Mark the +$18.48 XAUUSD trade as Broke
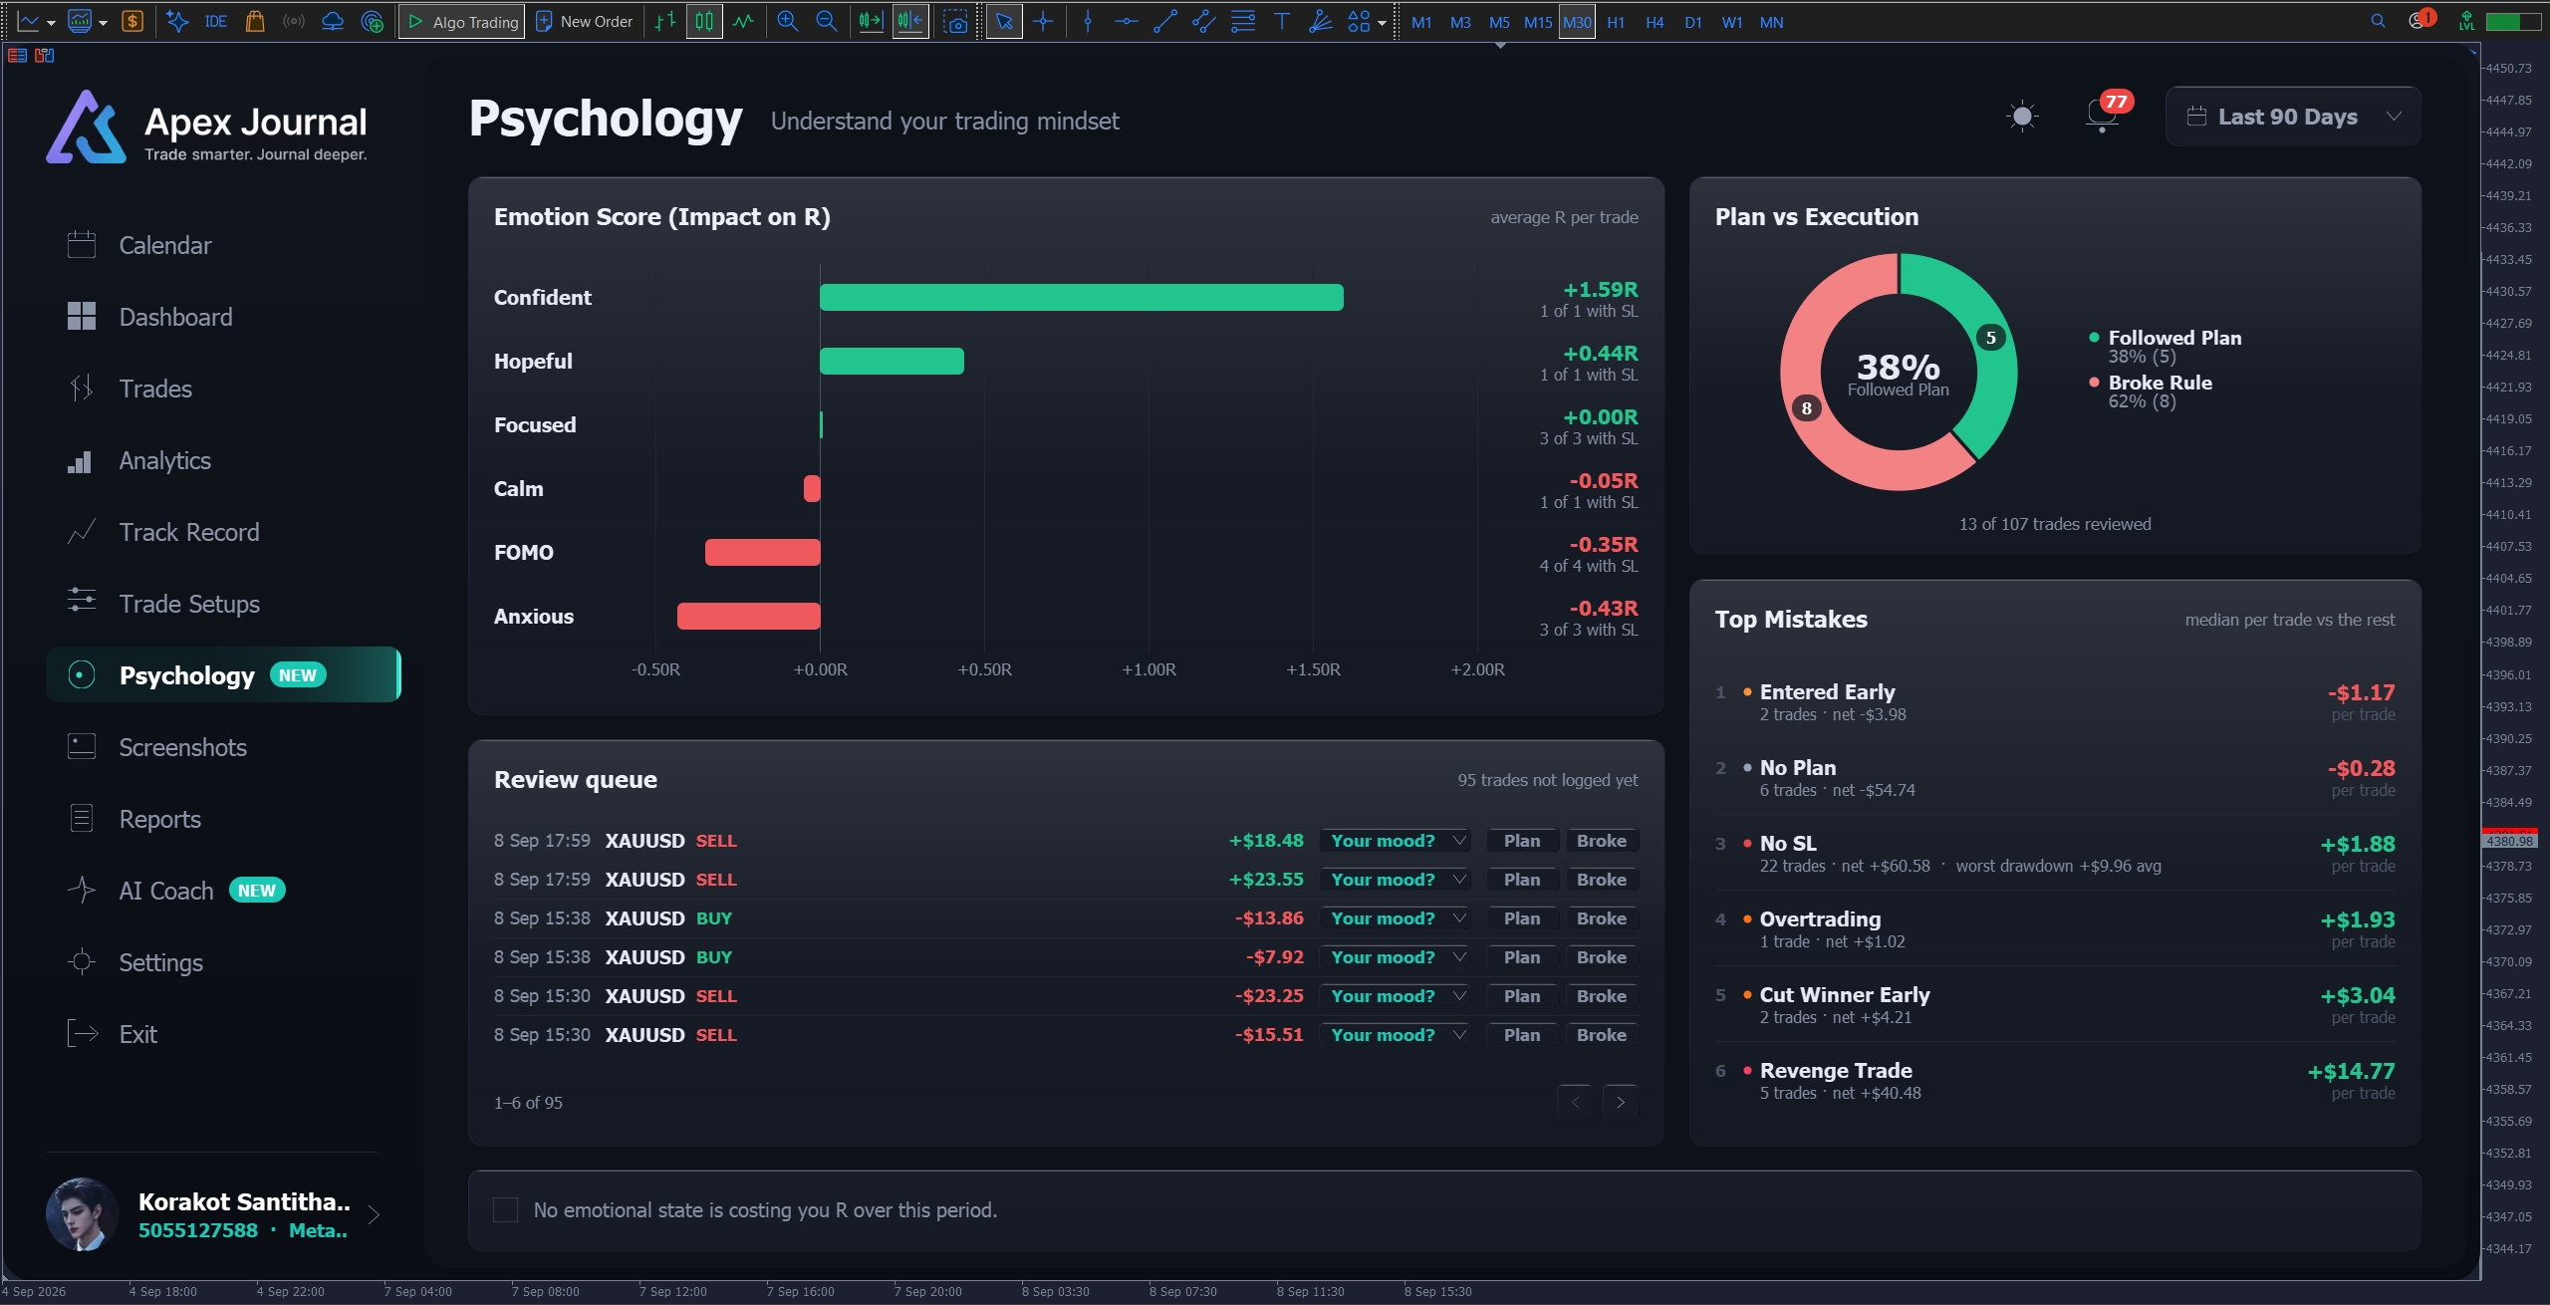 (x=1601, y=841)
